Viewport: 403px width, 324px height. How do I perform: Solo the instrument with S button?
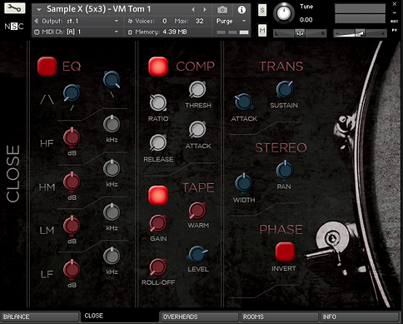[262, 10]
